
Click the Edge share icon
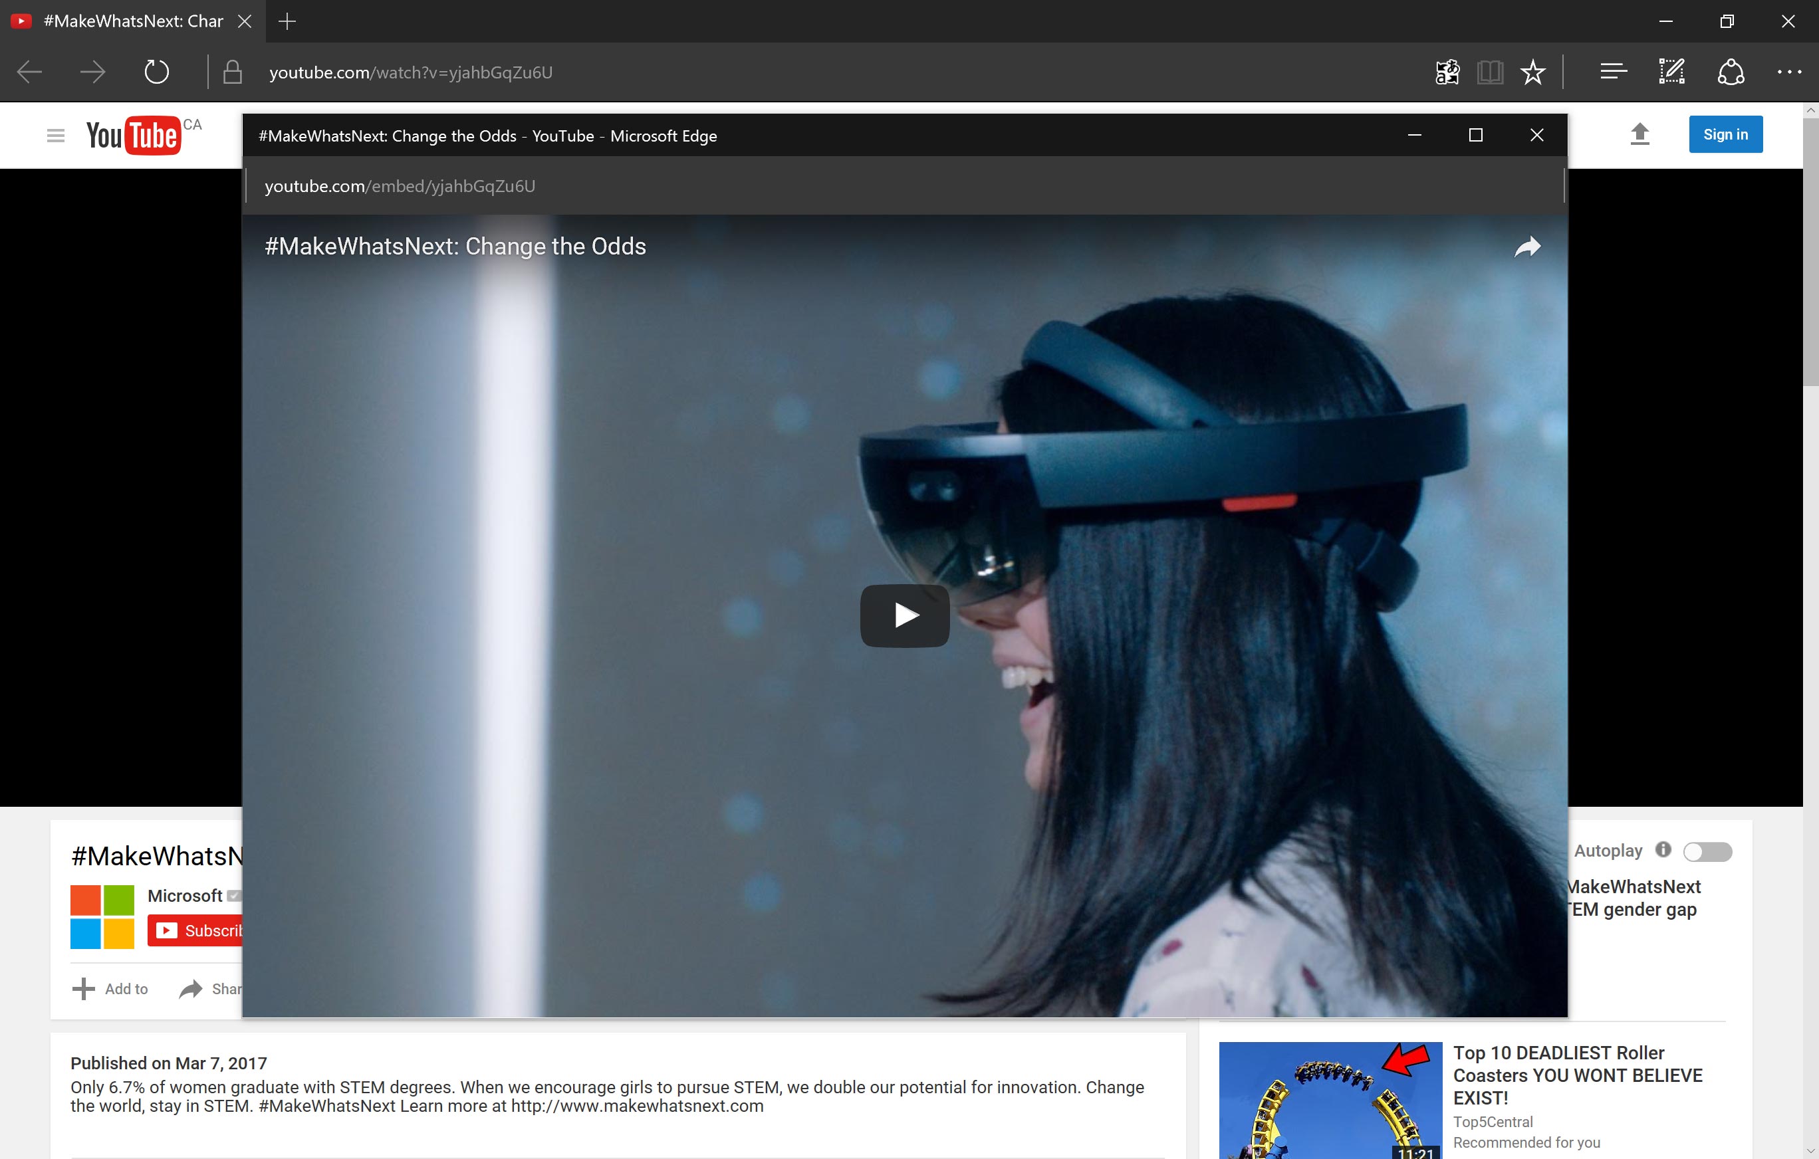coord(1731,72)
